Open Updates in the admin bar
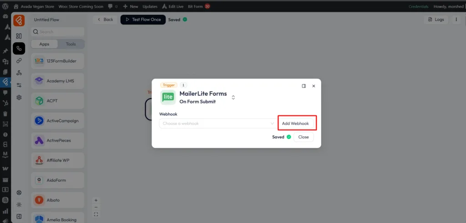466x223 pixels. tap(150, 6)
